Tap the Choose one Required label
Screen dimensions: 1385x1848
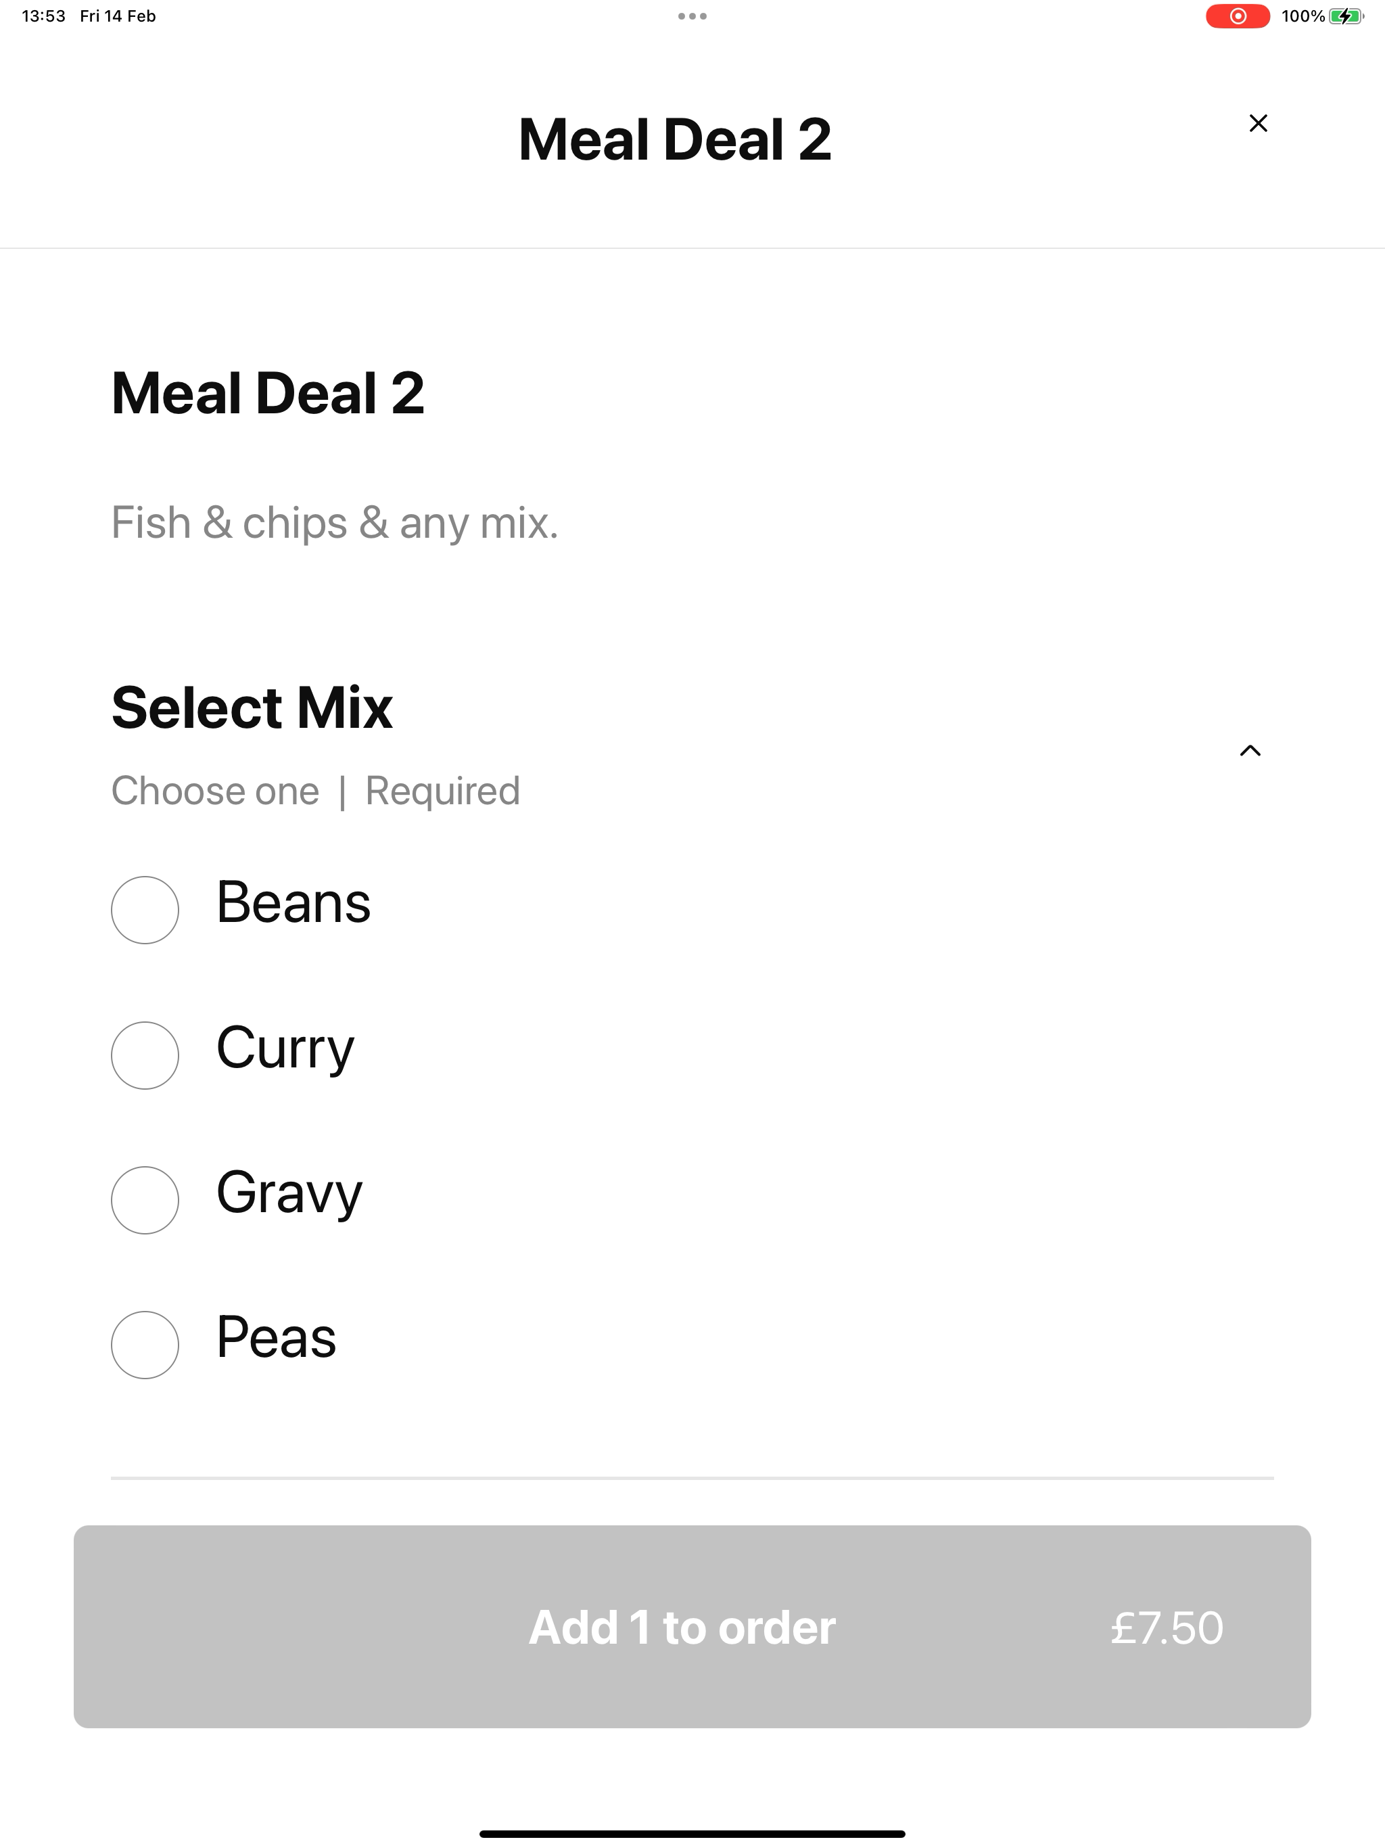tap(315, 790)
